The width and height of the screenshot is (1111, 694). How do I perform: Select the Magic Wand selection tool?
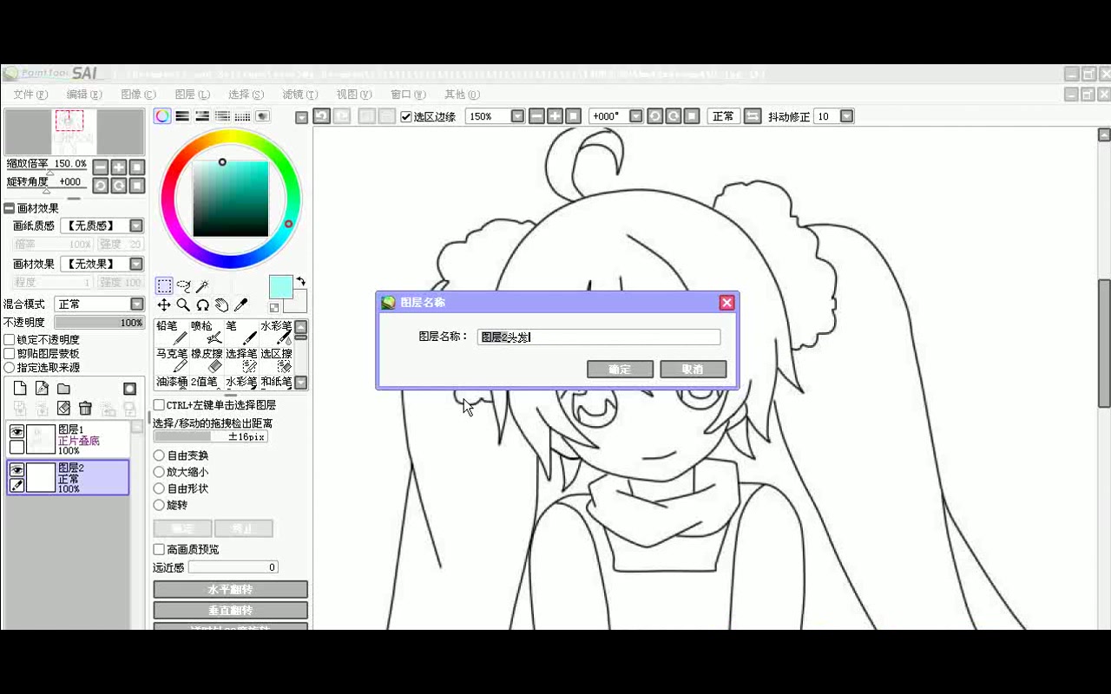pos(202,286)
